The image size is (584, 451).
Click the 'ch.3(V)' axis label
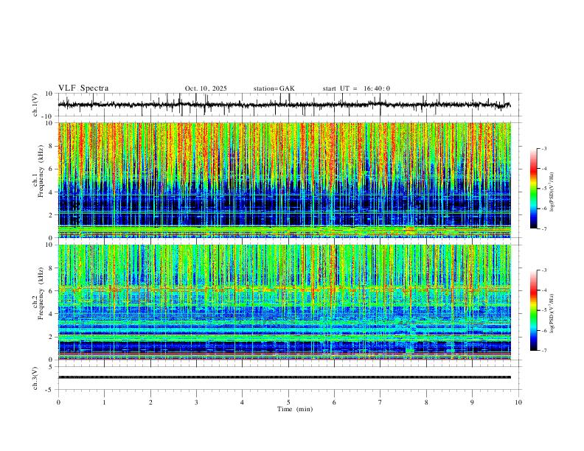(35, 379)
